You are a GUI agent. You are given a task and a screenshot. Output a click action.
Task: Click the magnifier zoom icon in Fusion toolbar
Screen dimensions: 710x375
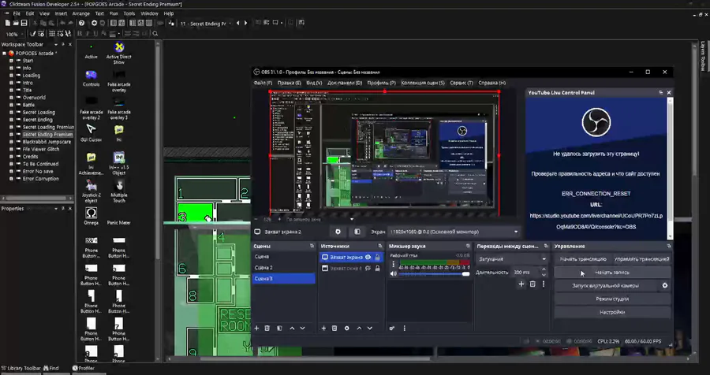(x=155, y=34)
